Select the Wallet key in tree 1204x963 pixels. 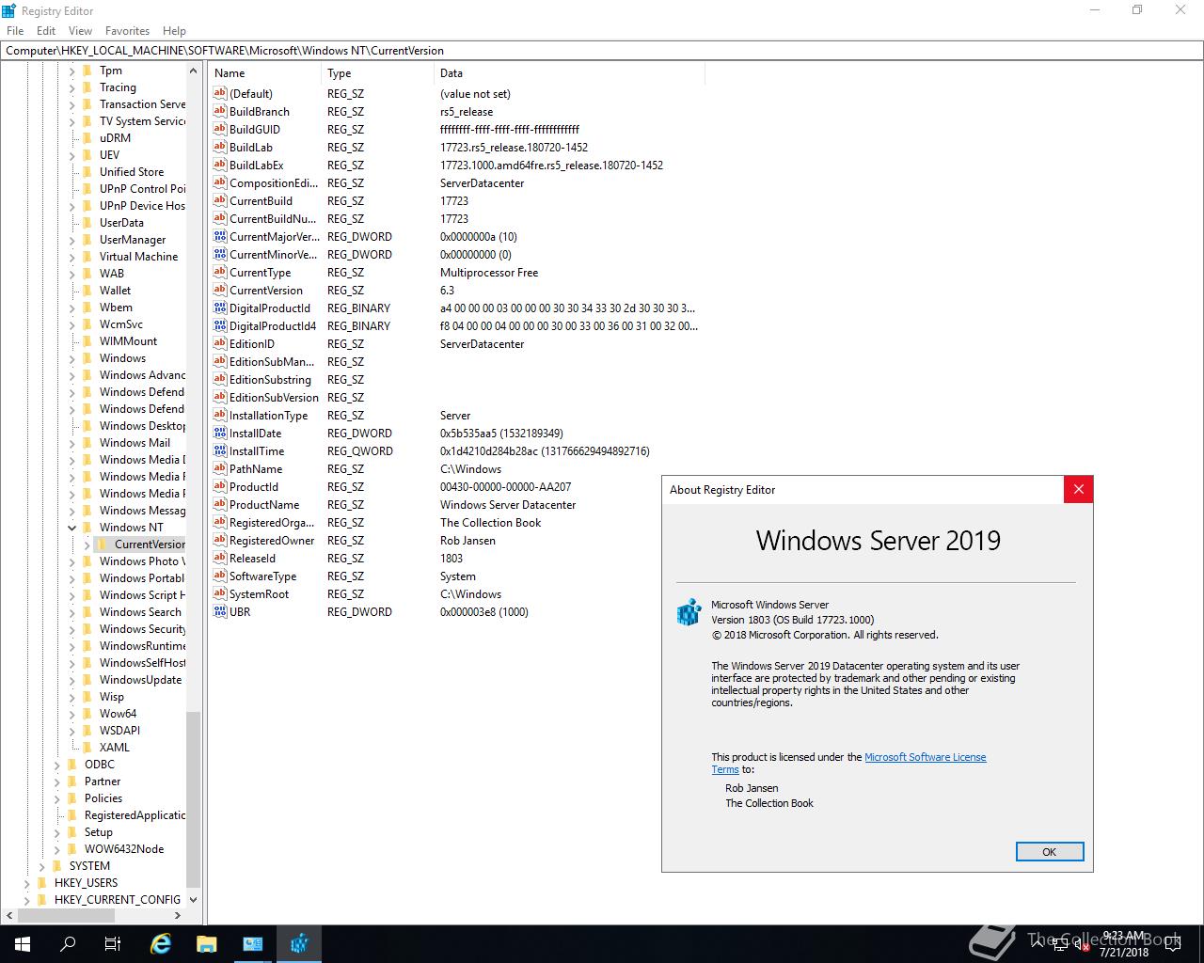115,290
